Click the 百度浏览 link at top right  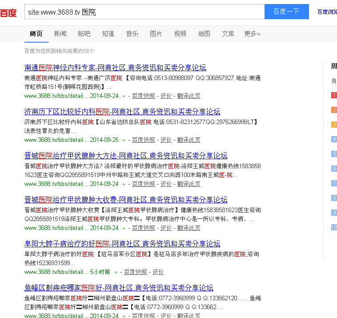(327, 12)
